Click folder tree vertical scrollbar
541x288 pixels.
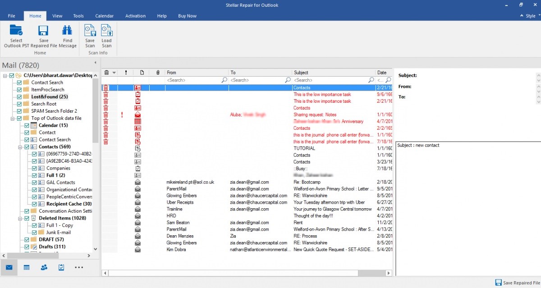click(x=95, y=162)
